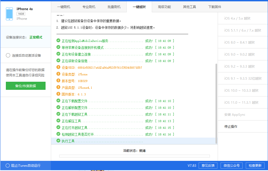The image size is (268, 171).
Task: Click the jailbreak progress bar
Action: [x=134, y=156]
